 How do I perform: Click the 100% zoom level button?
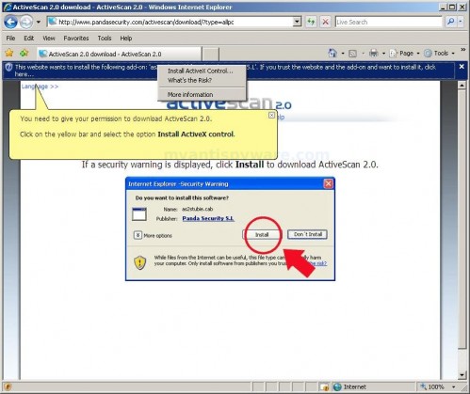(432, 387)
